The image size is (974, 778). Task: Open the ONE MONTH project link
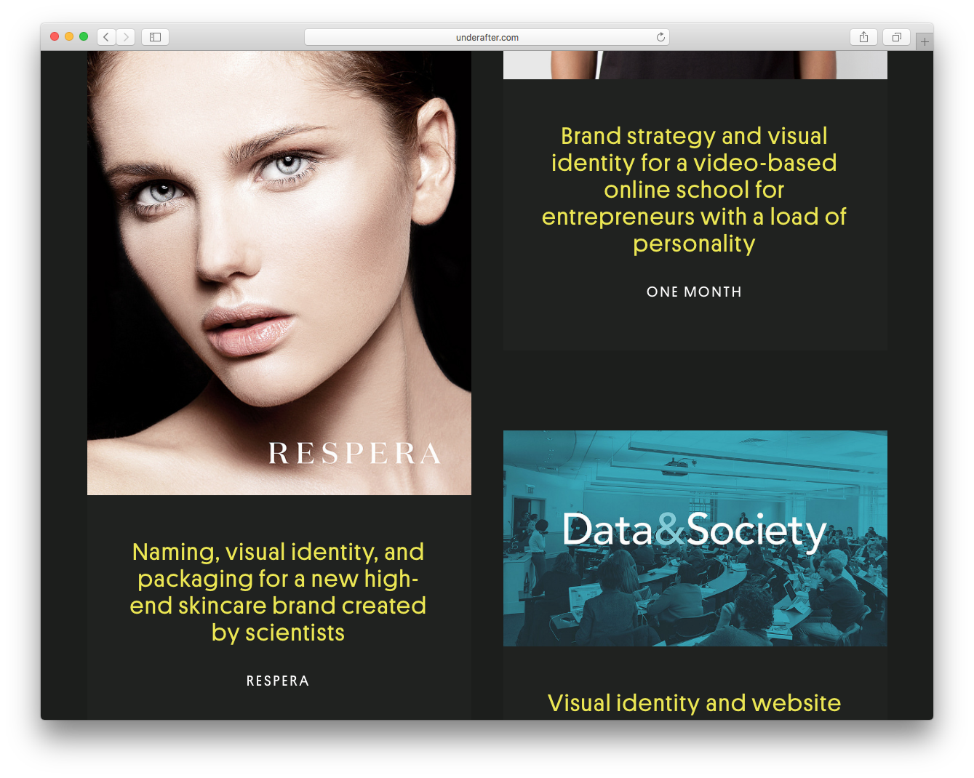(694, 292)
